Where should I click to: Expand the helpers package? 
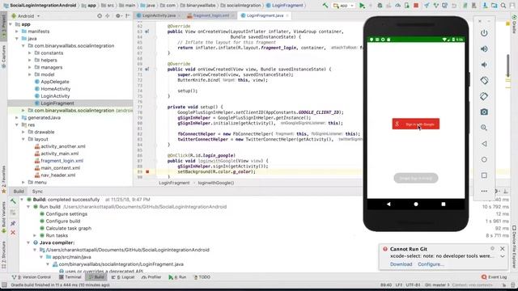(x=30, y=60)
